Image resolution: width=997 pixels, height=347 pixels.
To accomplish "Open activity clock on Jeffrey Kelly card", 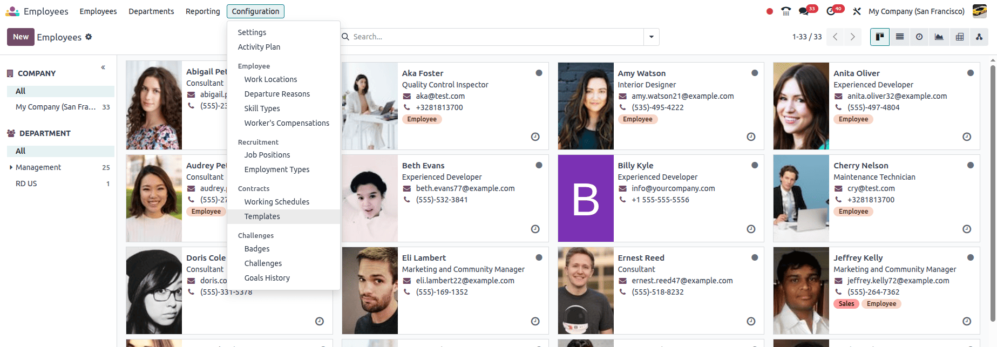I will tap(967, 322).
